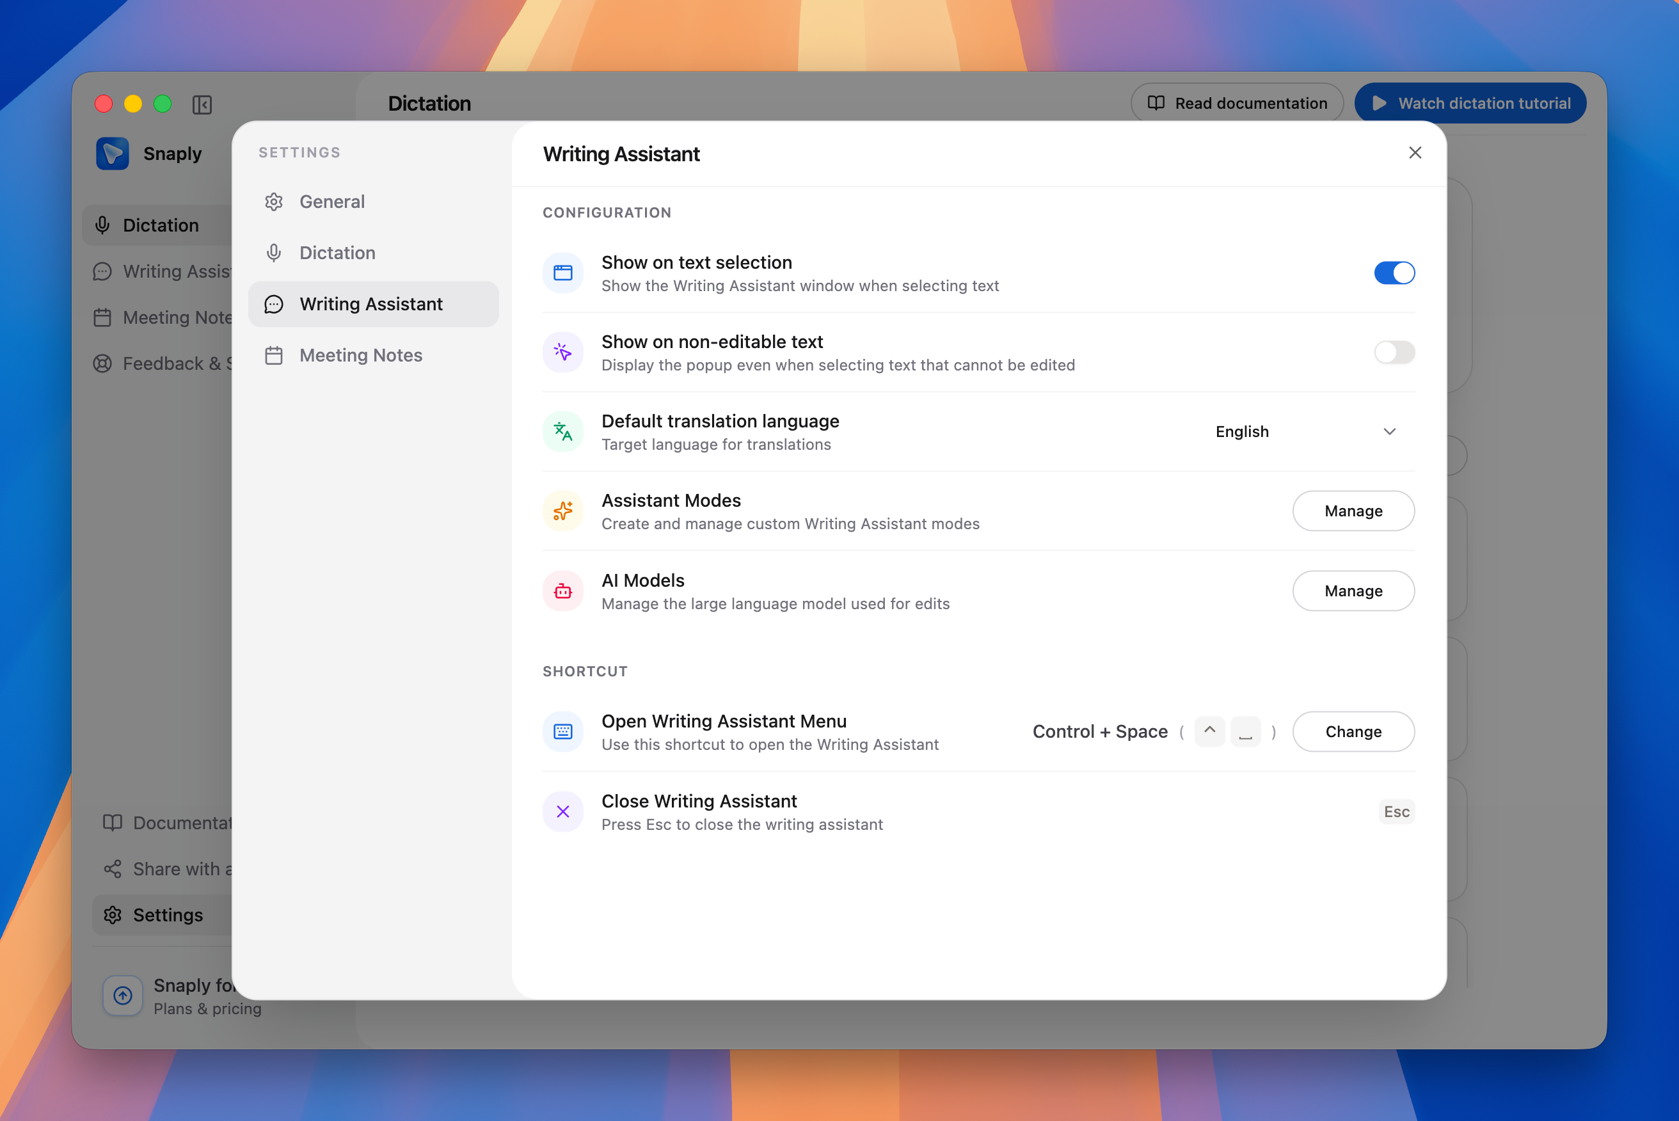The height and width of the screenshot is (1121, 1679).
Task: Open General settings tab
Action: 373,202
